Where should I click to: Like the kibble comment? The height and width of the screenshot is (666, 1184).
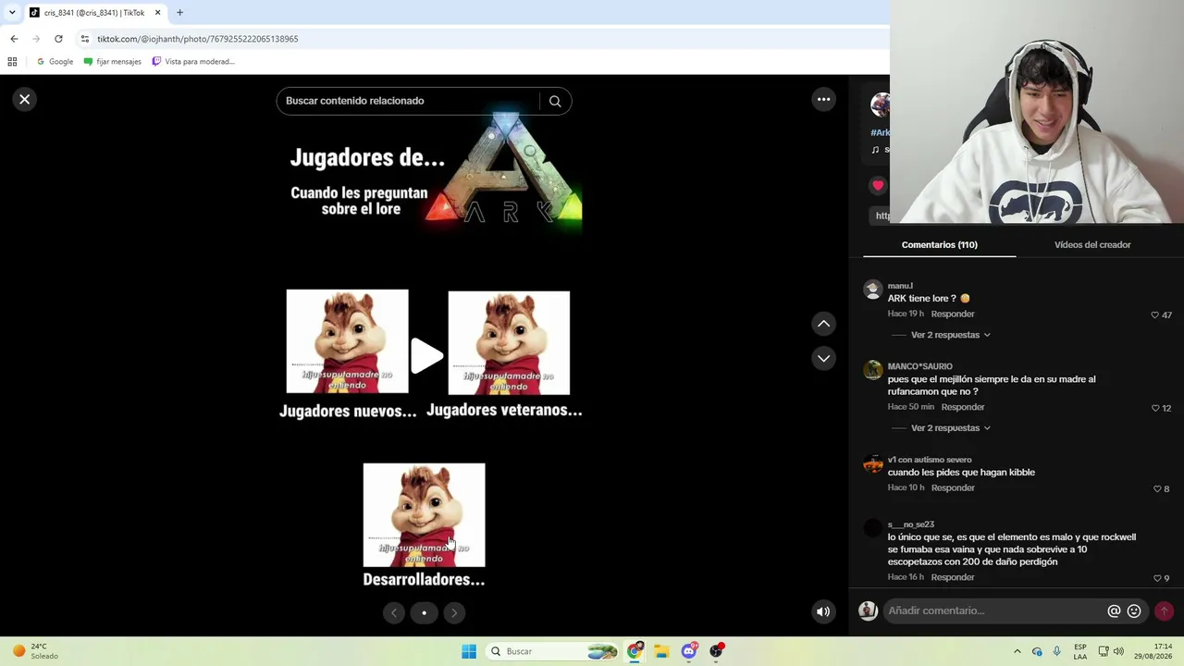[1157, 488]
